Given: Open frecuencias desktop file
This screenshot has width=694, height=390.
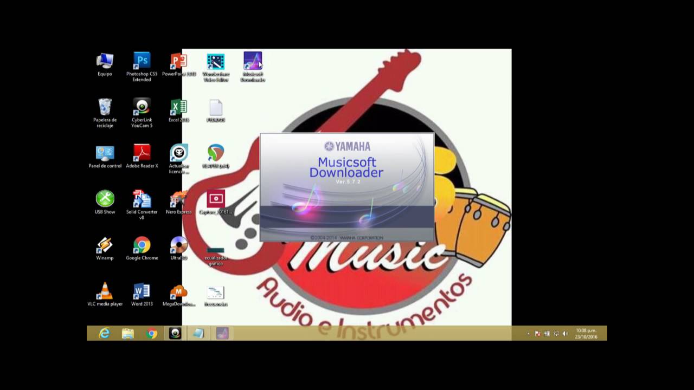Looking at the screenshot, I should pyautogui.click(x=216, y=296).
